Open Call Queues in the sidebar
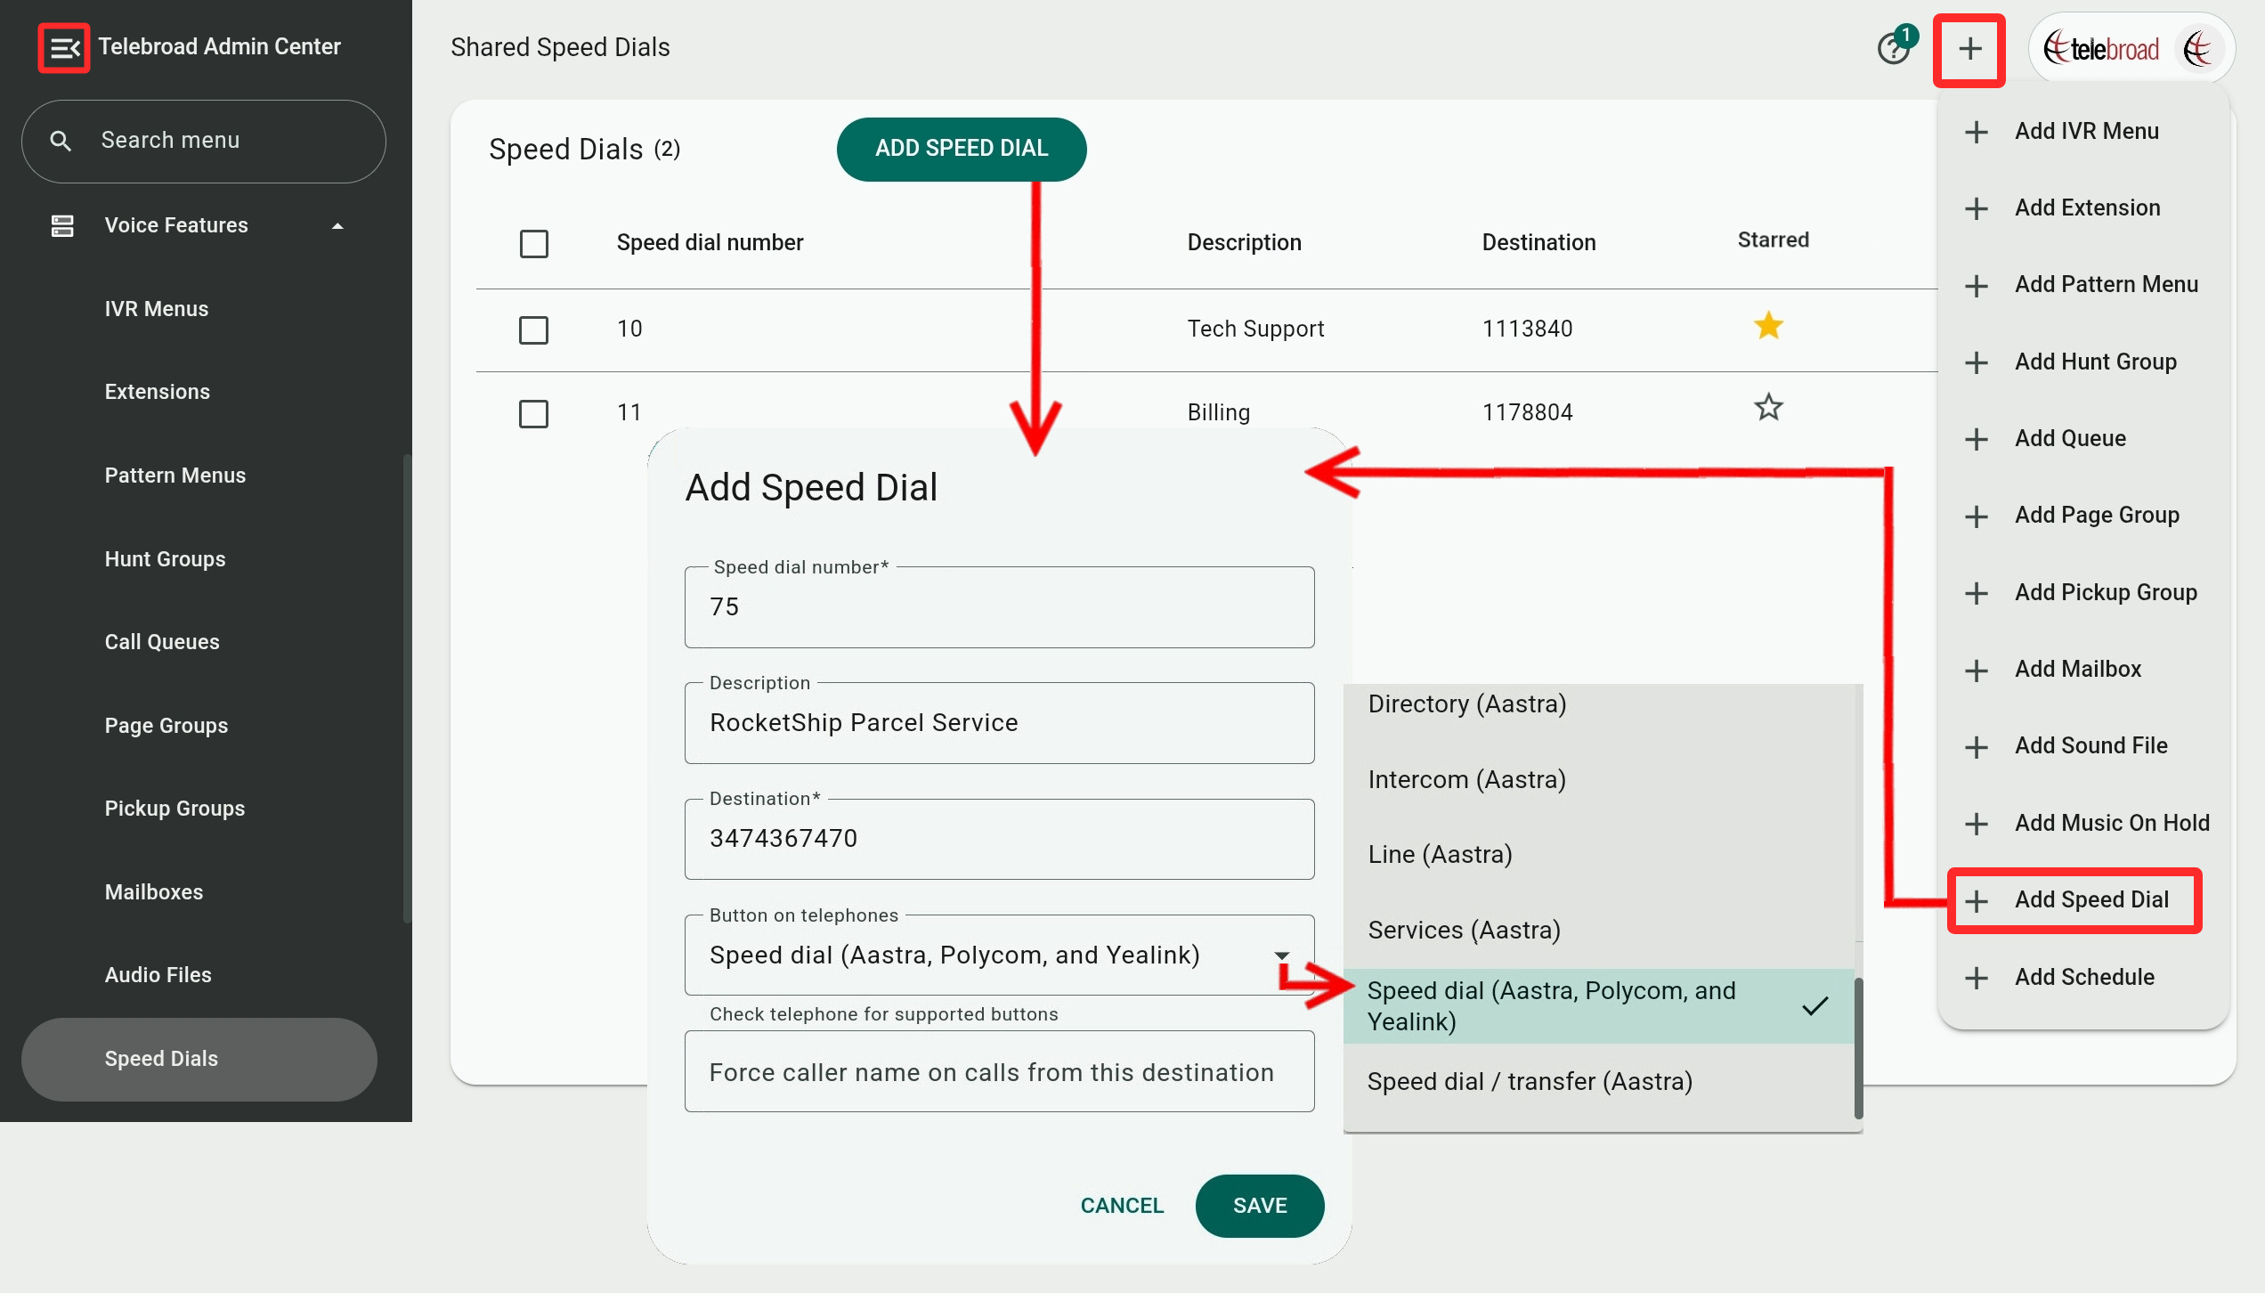 click(161, 642)
